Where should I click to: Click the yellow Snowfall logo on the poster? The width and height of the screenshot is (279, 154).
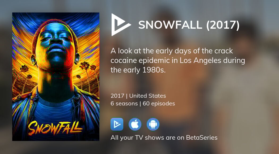[55, 128]
